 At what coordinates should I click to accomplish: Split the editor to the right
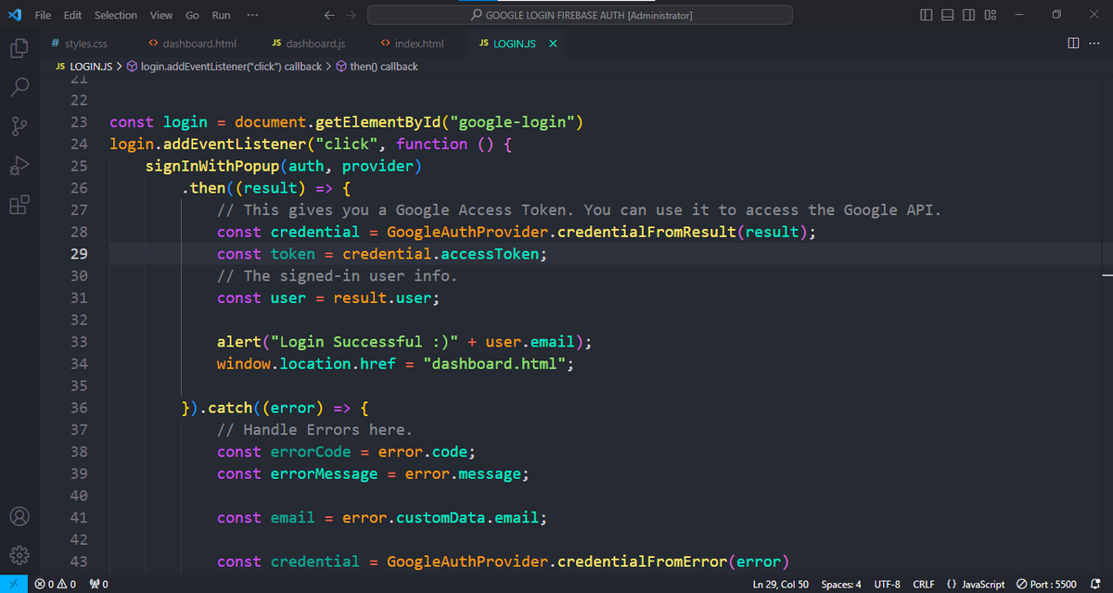point(1073,44)
